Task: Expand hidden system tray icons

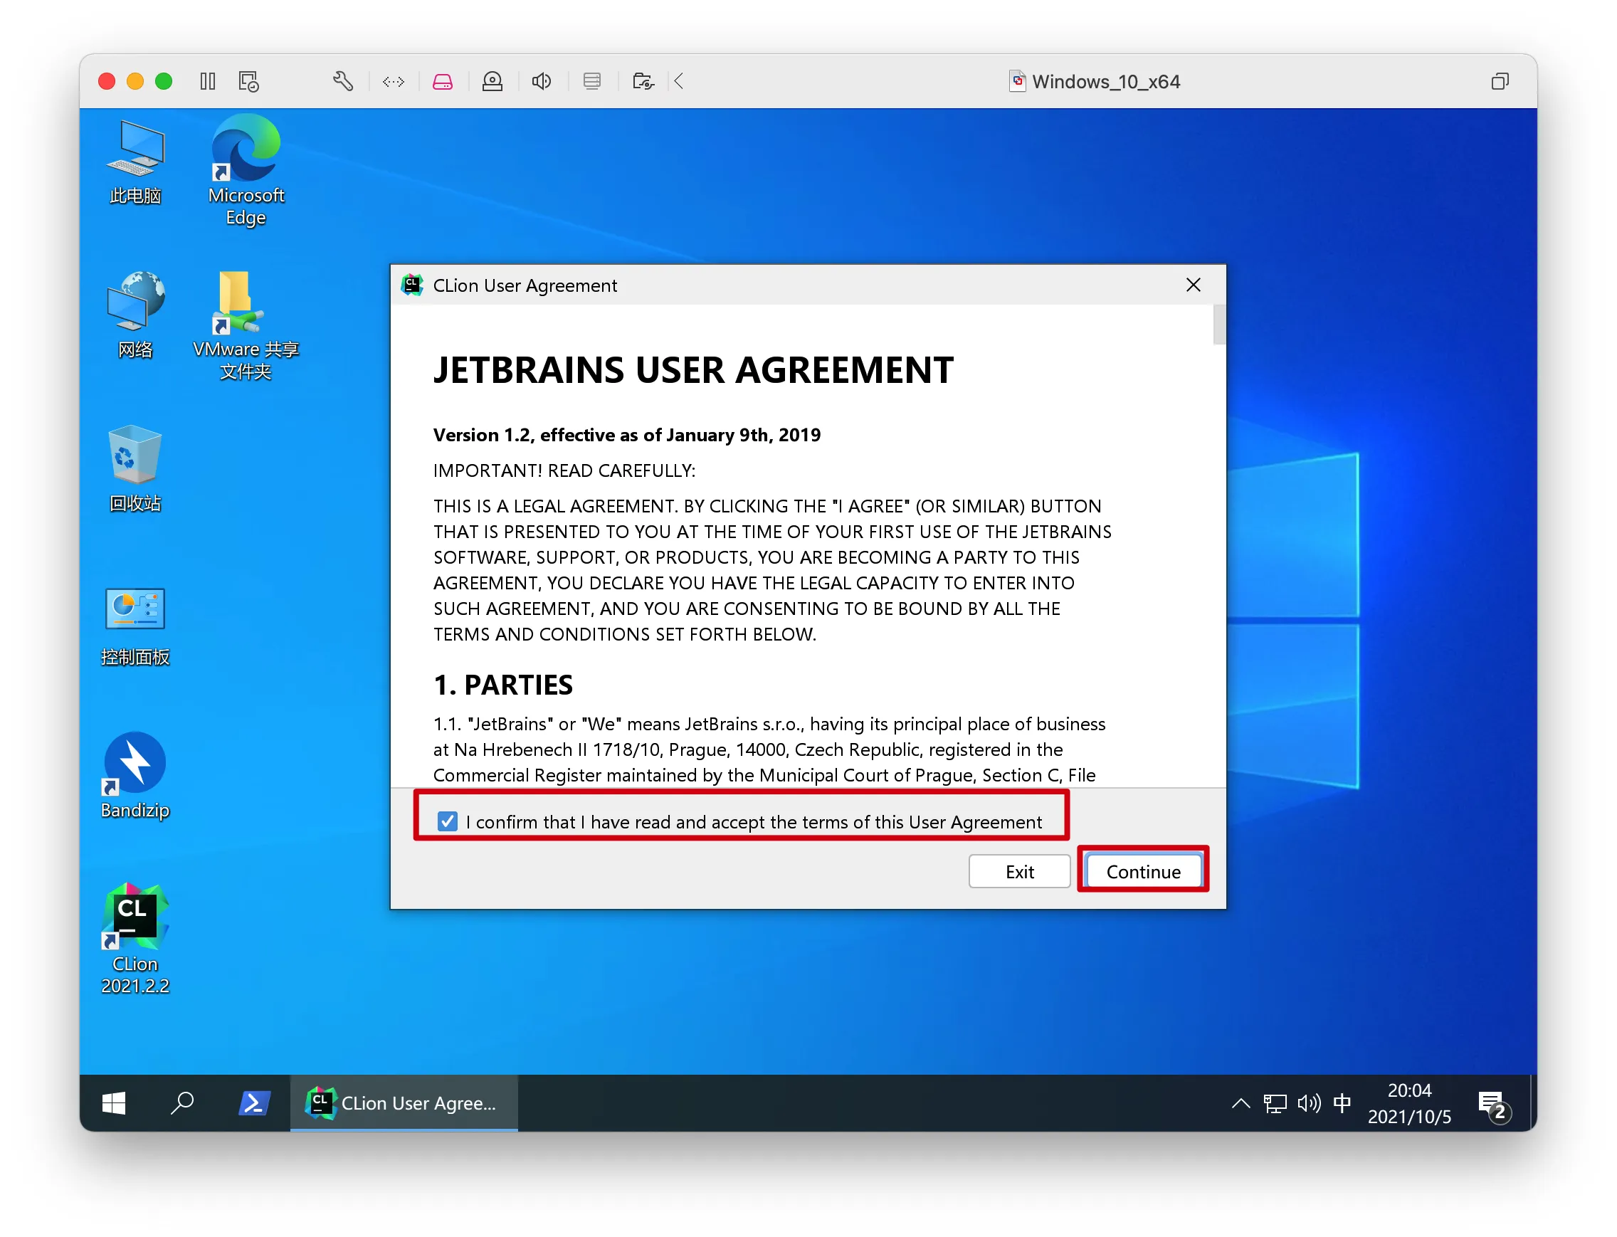Action: click(1241, 1103)
